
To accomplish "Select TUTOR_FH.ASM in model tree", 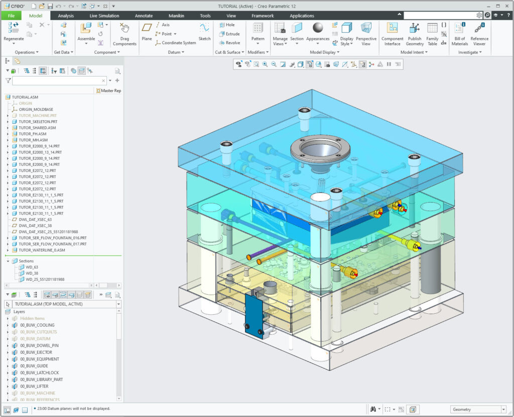I will [x=33, y=134].
